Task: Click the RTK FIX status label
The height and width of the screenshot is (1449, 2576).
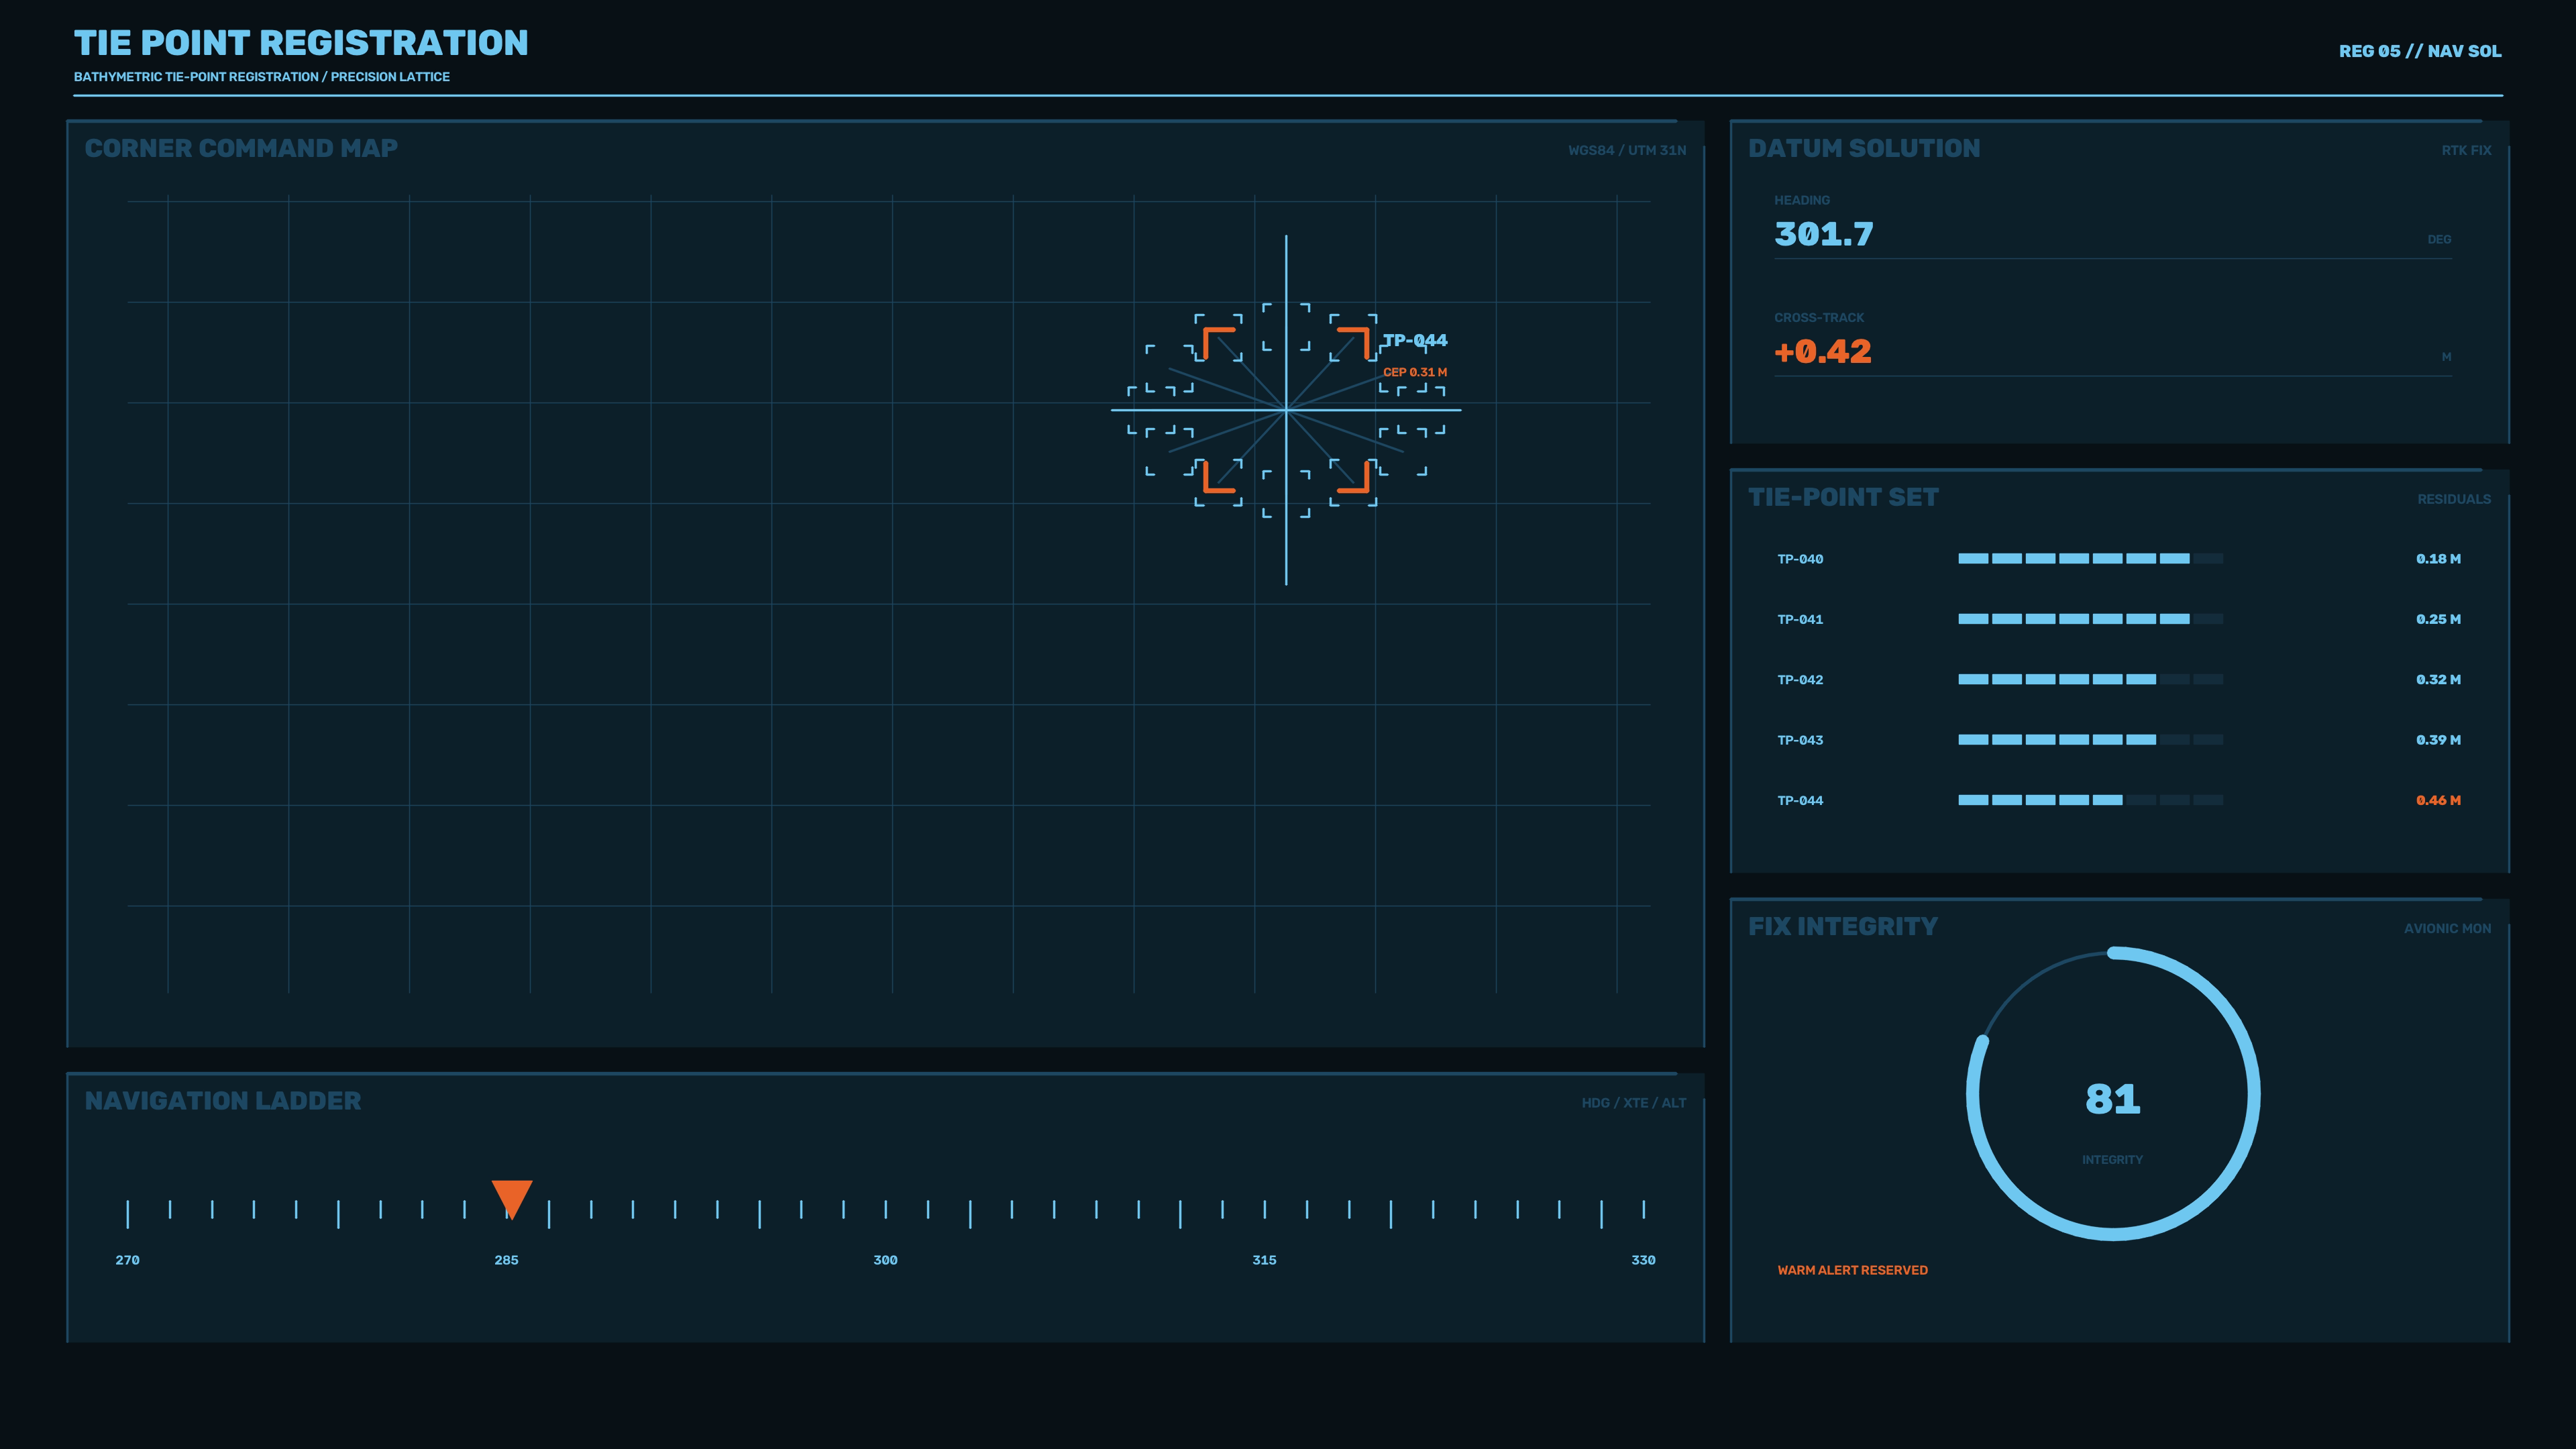Action: pos(2466,150)
